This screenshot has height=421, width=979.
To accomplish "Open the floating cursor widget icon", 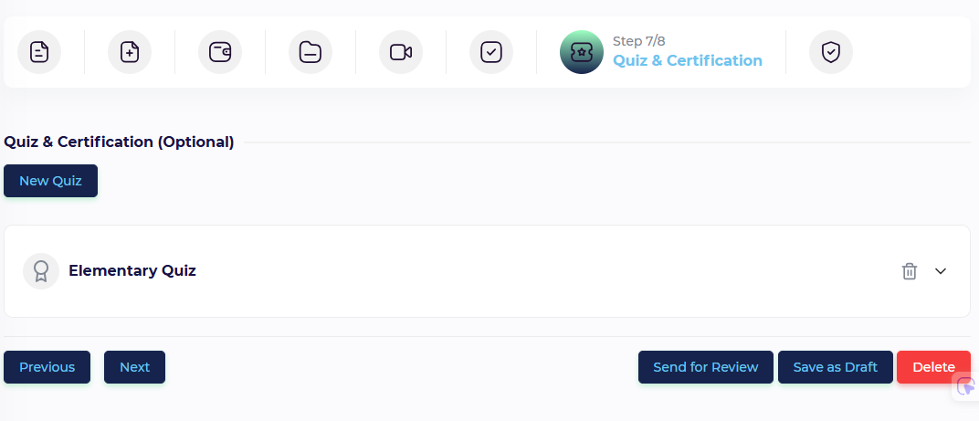I will (x=965, y=387).
